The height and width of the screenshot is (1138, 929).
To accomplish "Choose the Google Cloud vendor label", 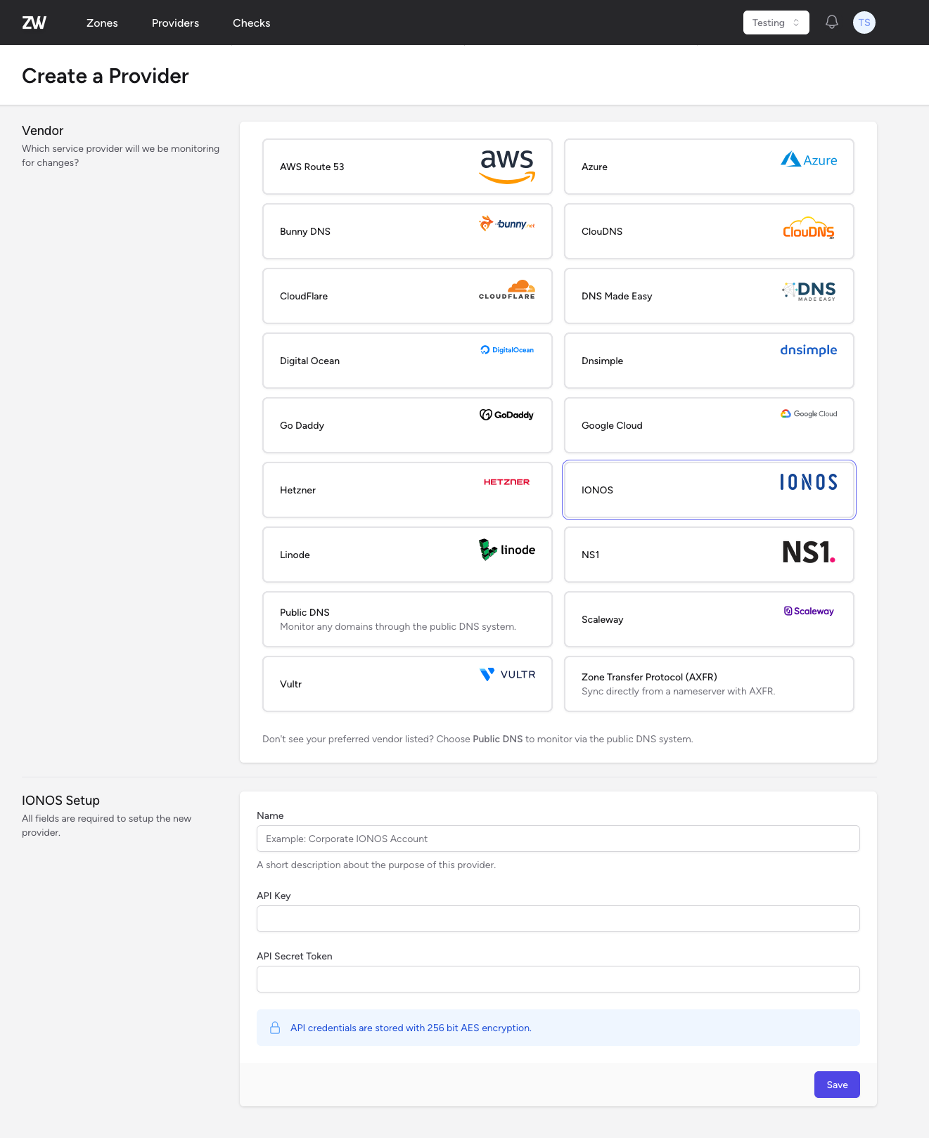I will point(612,425).
